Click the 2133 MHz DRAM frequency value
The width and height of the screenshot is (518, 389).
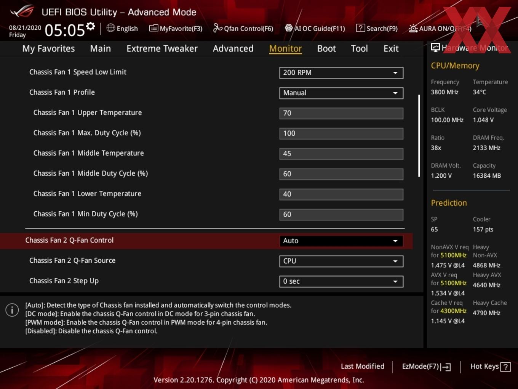[487, 148]
